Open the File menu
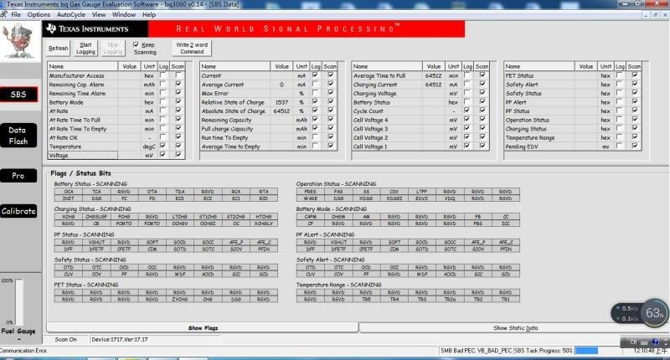 (x=16, y=14)
